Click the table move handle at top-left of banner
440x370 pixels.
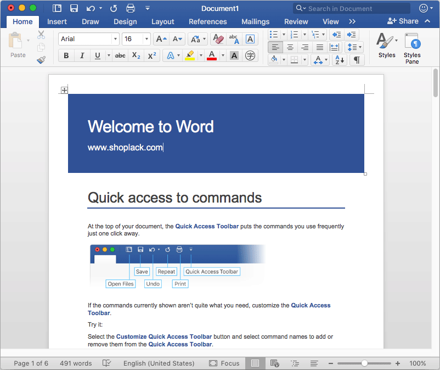click(64, 90)
